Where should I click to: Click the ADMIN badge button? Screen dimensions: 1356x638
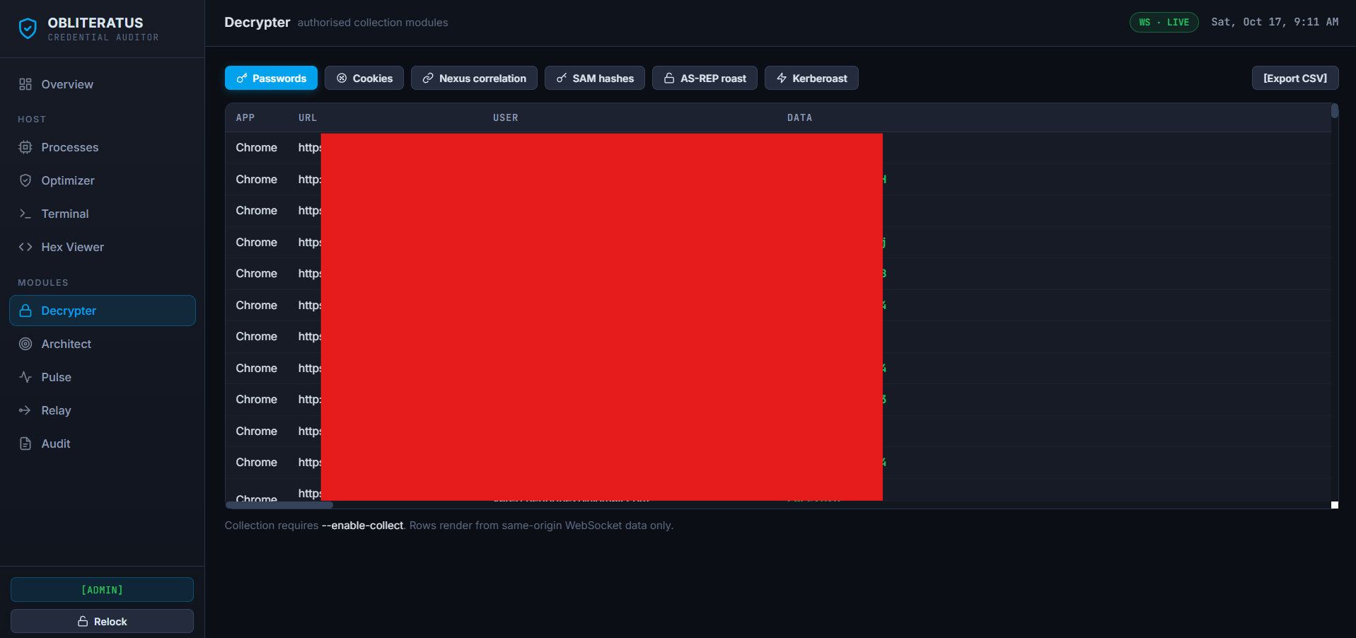[x=102, y=589]
